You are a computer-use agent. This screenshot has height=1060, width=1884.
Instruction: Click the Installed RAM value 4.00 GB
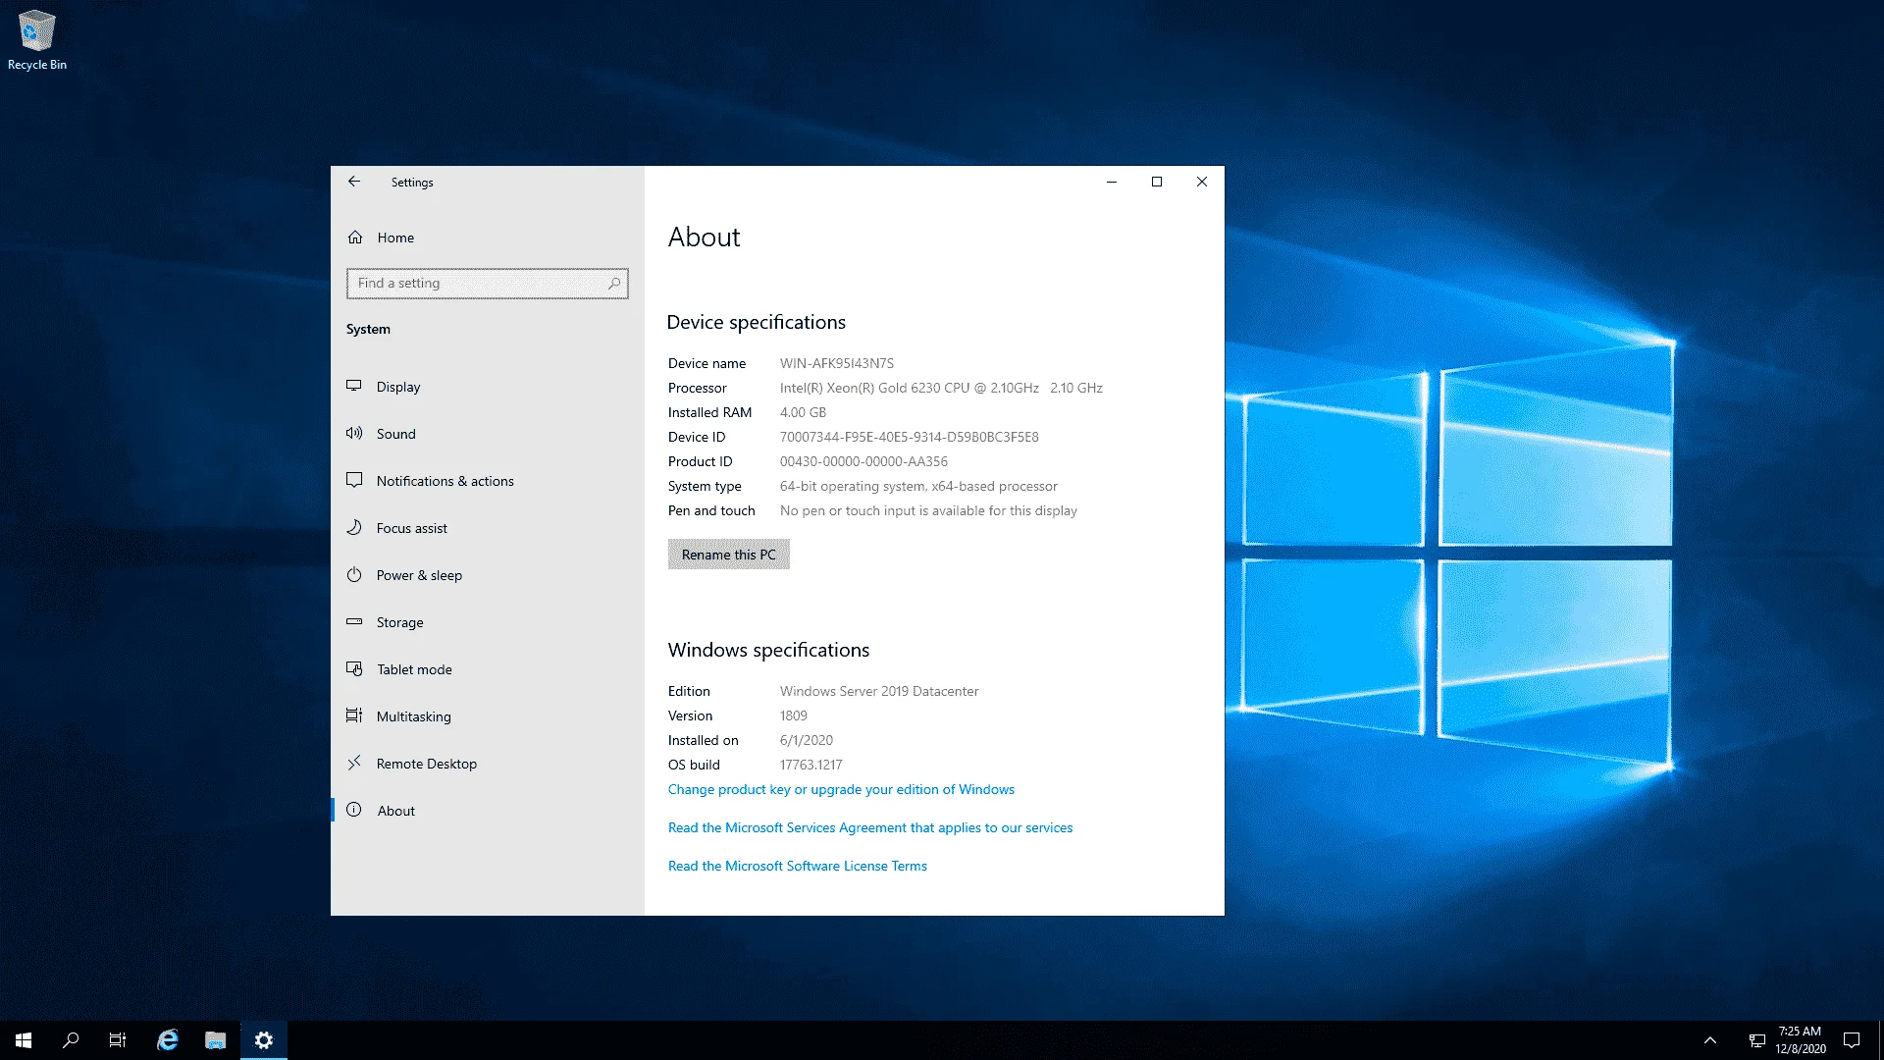point(803,412)
